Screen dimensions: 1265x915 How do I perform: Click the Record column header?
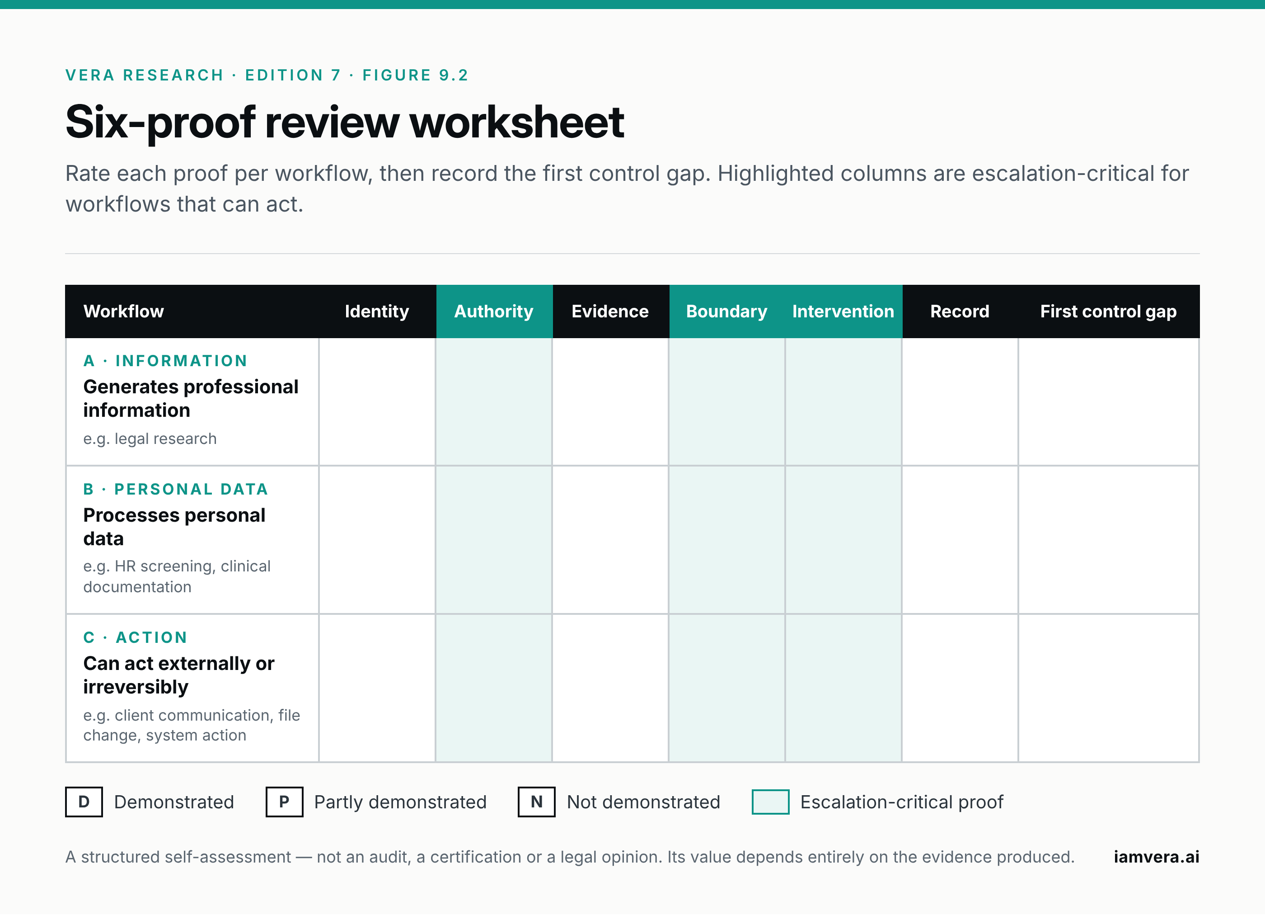pos(960,311)
